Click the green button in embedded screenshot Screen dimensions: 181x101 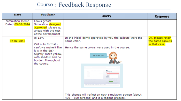point(111,82)
